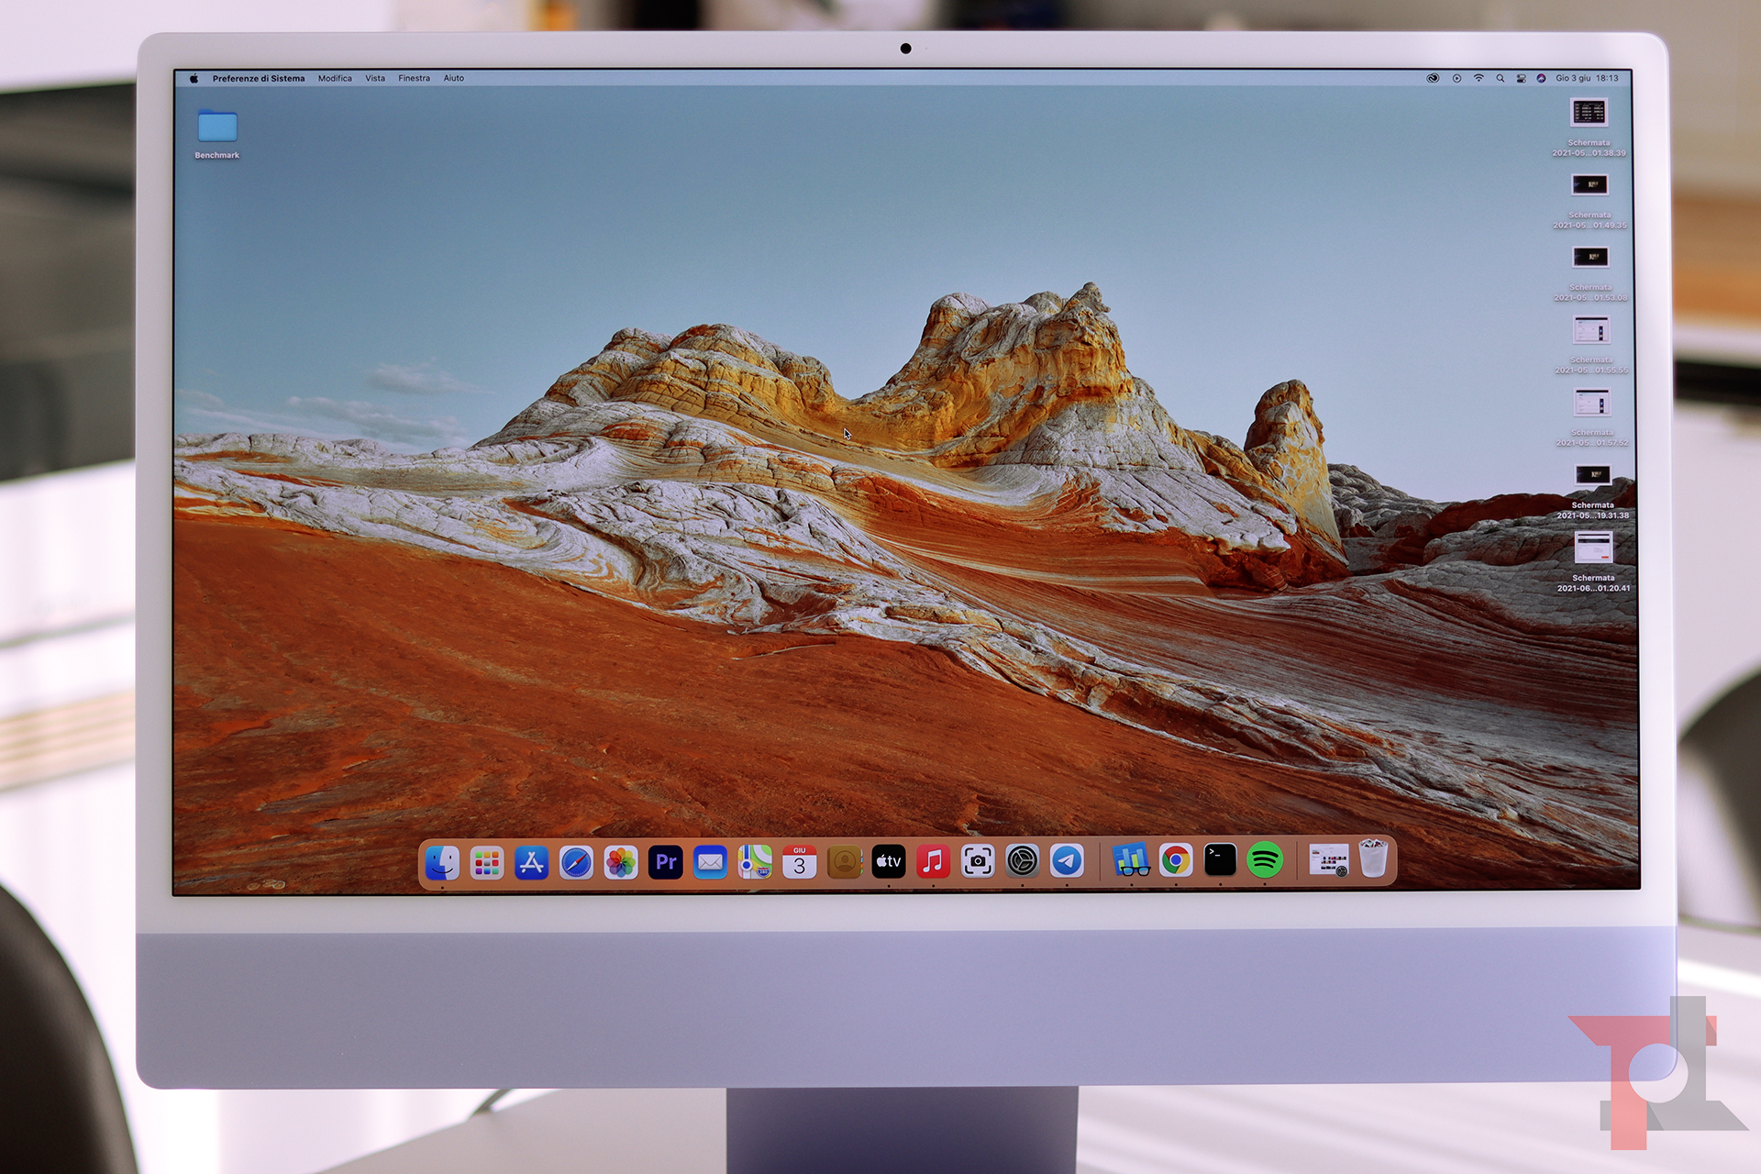1761x1174 pixels.
Task: Open the Control Center toggles in the menu bar
Action: pyautogui.click(x=1521, y=79)
